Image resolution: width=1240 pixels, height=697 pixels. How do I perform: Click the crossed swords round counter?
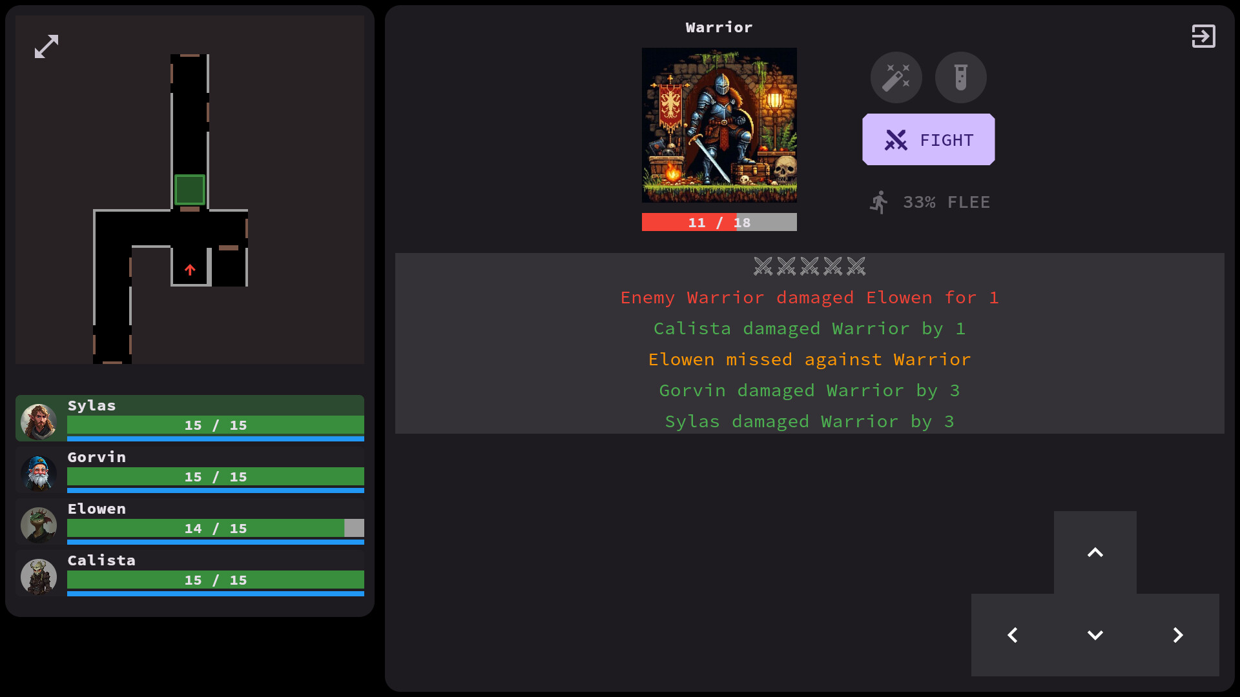click(x=809, y=266)
